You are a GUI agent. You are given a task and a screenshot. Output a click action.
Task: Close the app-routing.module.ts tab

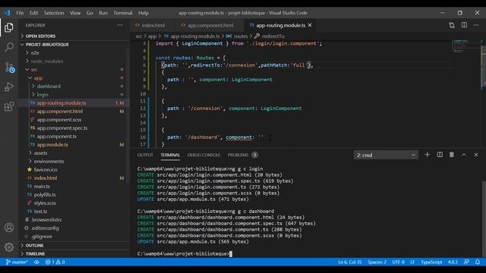[x=310, y=25]
